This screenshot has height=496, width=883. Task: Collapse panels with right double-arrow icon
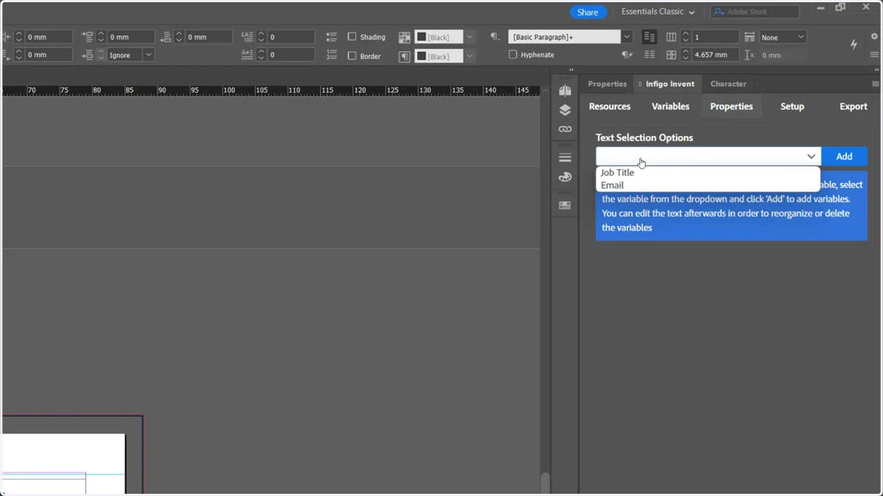[876, 71]
